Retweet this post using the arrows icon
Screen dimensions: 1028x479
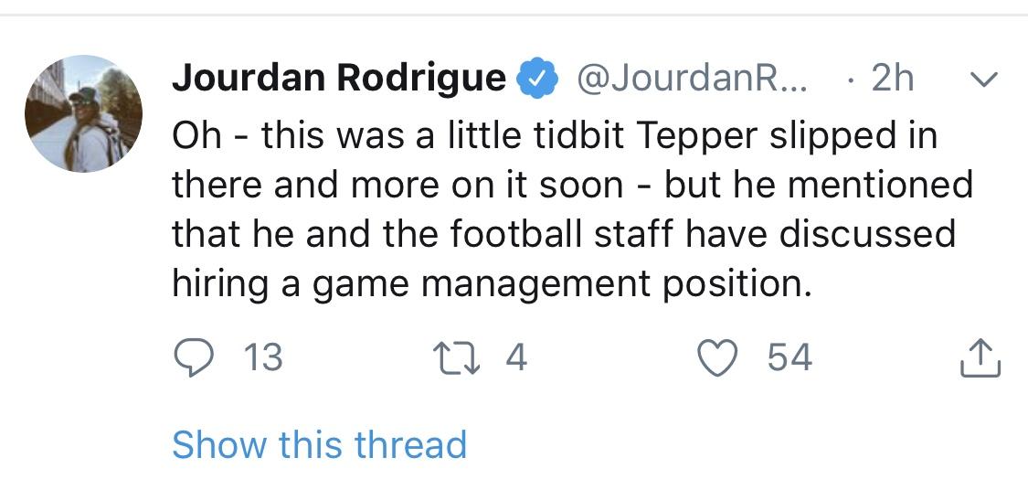tap(456, 359)
